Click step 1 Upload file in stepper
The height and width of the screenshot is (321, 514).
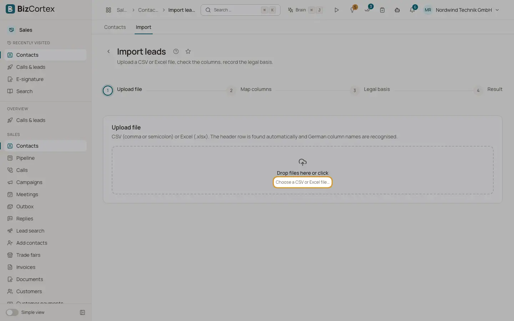122,90
